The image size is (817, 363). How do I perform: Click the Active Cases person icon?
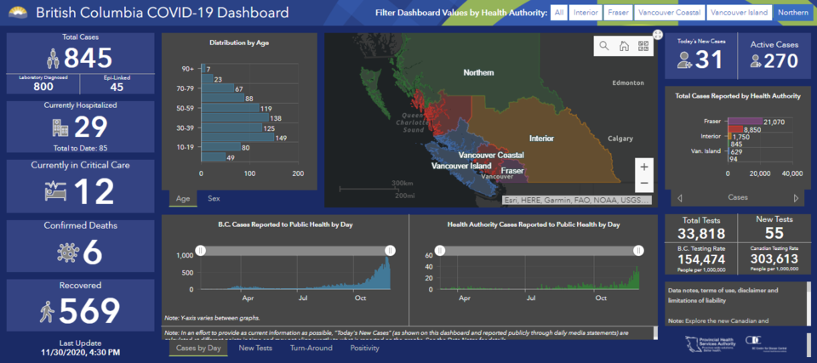[x=755, y=61]
